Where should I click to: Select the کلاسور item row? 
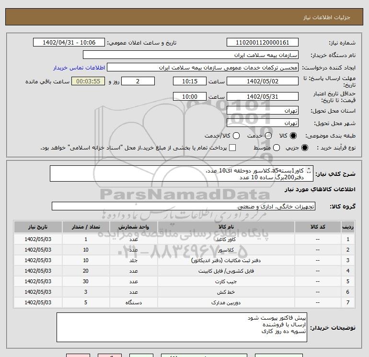click(184, 250)
